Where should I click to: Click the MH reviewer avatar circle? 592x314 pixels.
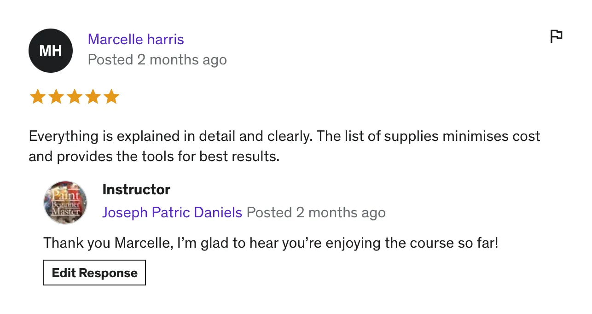[51, 51]
